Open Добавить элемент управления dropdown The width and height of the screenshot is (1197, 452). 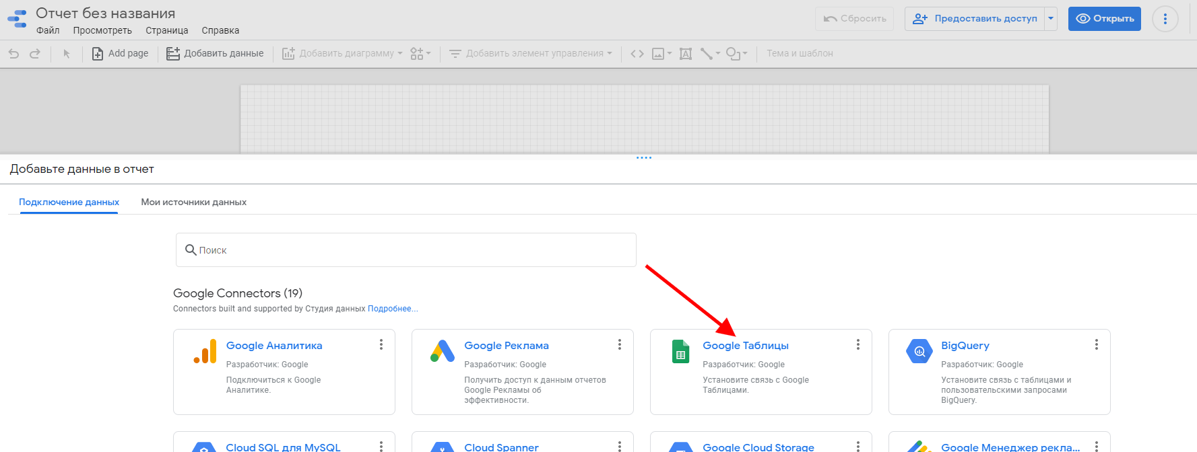click(531, 53)
